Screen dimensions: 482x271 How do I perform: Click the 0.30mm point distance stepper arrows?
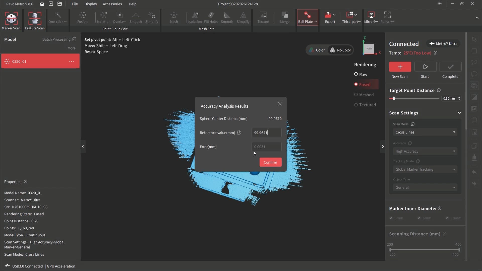[459, 98]
